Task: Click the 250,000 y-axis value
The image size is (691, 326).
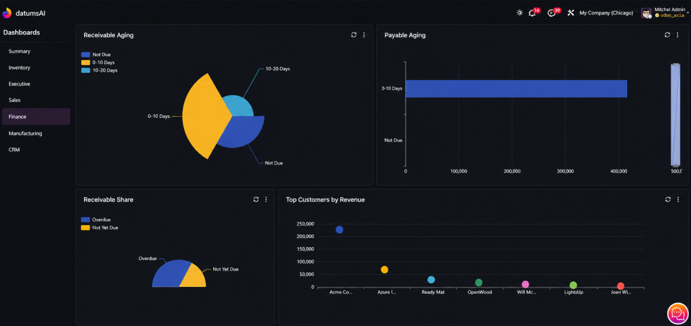Action: point(305,224)
